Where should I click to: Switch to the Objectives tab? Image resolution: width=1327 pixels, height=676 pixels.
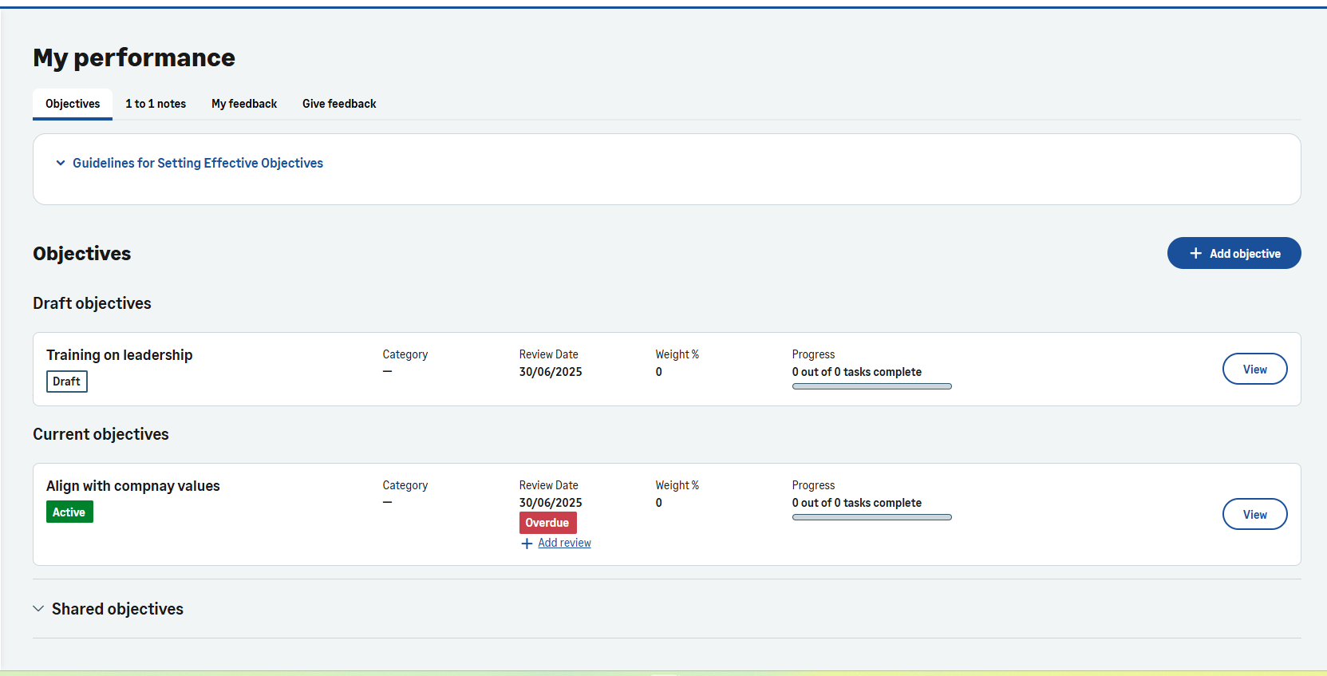[73, 104]
